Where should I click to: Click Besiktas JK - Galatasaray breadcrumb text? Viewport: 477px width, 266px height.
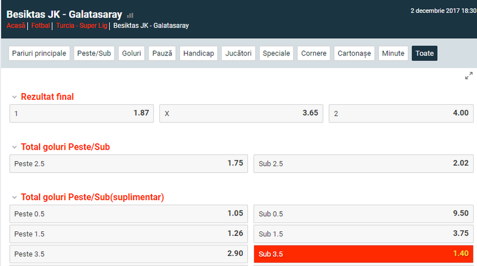coord(151,26)
